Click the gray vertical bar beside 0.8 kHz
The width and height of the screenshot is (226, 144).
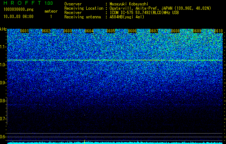click(7, 111)
